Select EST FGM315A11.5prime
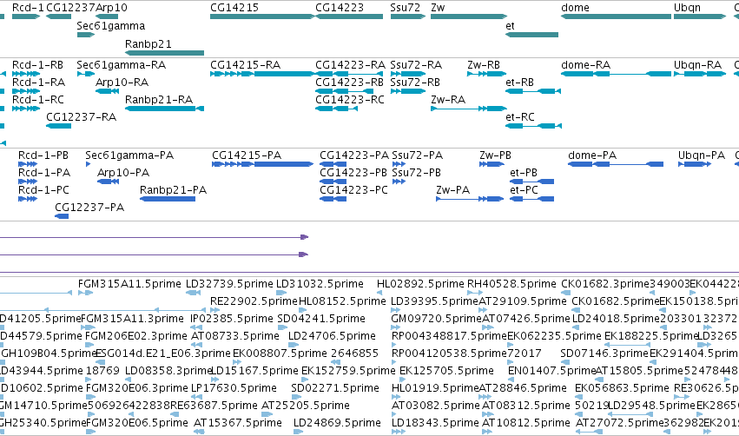Image resolution: width=739 pixels, height=436 pixels. (129, 284)
